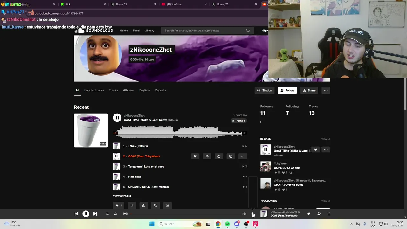Copy the album link below tracklist

click(155, 205)
